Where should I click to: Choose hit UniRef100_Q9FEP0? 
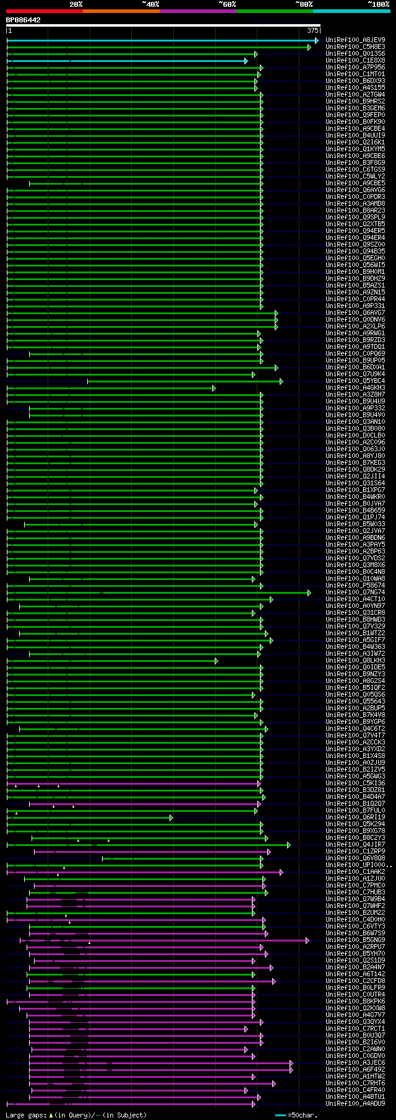(355, 115)
